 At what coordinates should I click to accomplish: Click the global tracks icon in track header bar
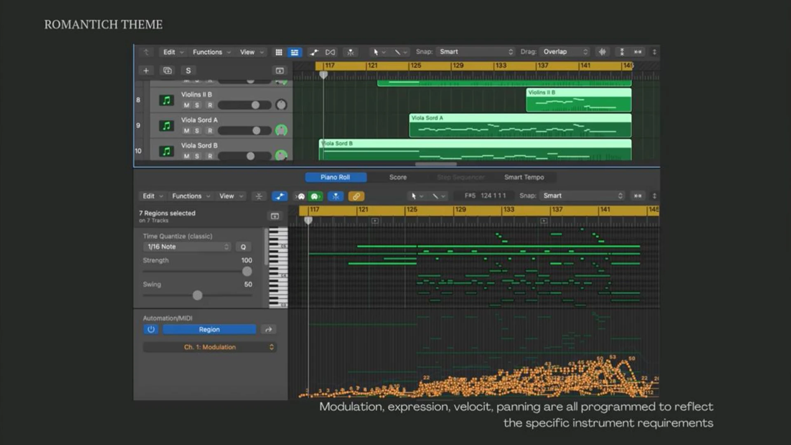pyautogui.click(x=280, y=71)
